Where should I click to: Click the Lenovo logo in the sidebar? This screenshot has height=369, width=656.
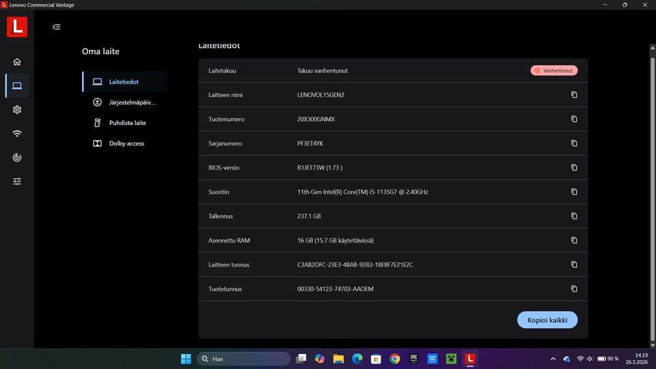point(17,27)
